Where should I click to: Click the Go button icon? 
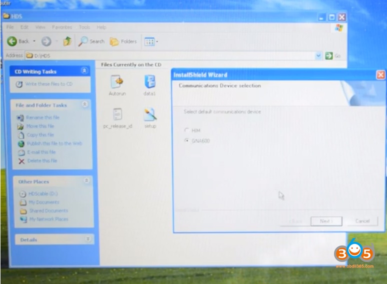click(x=329, y=56)
